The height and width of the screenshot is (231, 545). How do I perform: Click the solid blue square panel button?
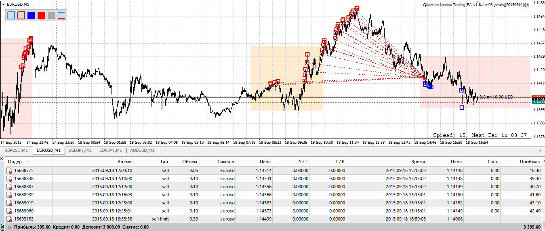31,15
